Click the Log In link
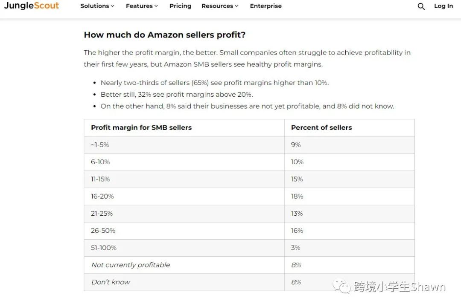461x307 pixels. (x=443, y=6)
